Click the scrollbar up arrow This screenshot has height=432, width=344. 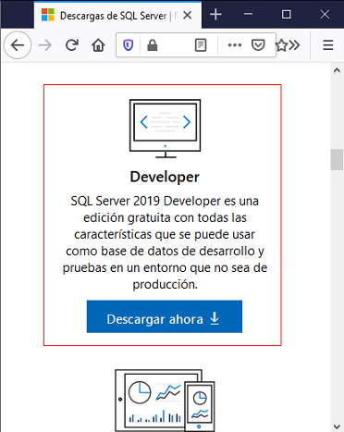pos(337,70)
